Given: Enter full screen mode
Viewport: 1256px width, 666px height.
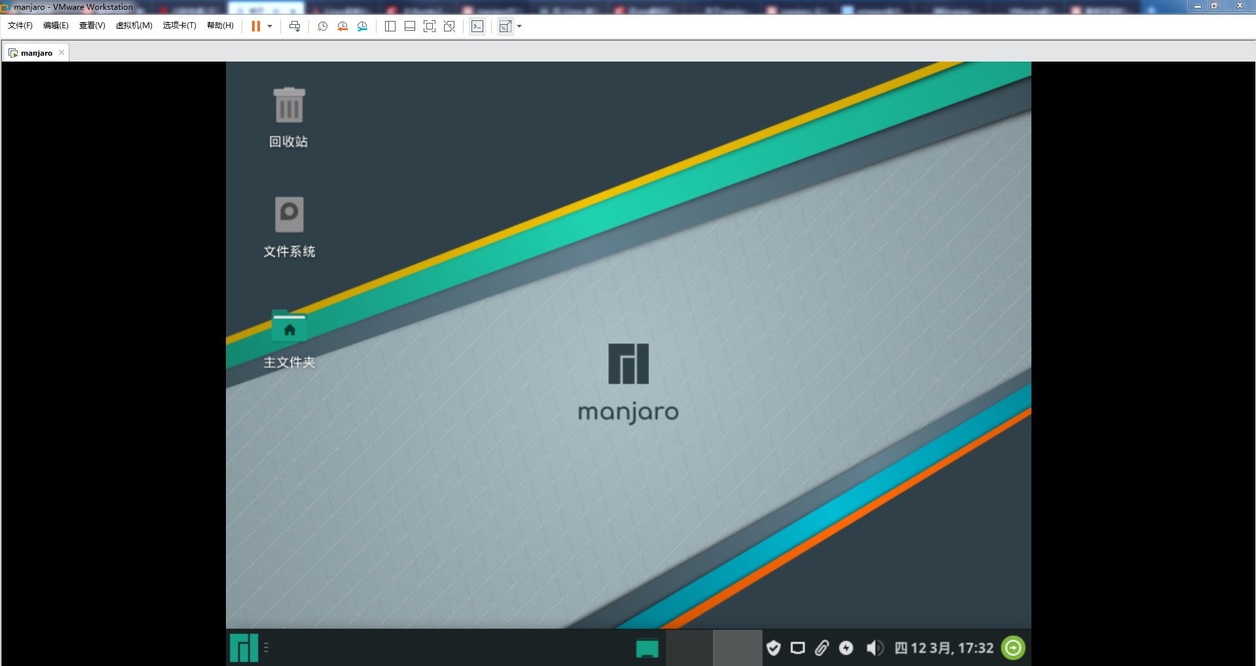Looking at the screenshot, I should point(430,26).
